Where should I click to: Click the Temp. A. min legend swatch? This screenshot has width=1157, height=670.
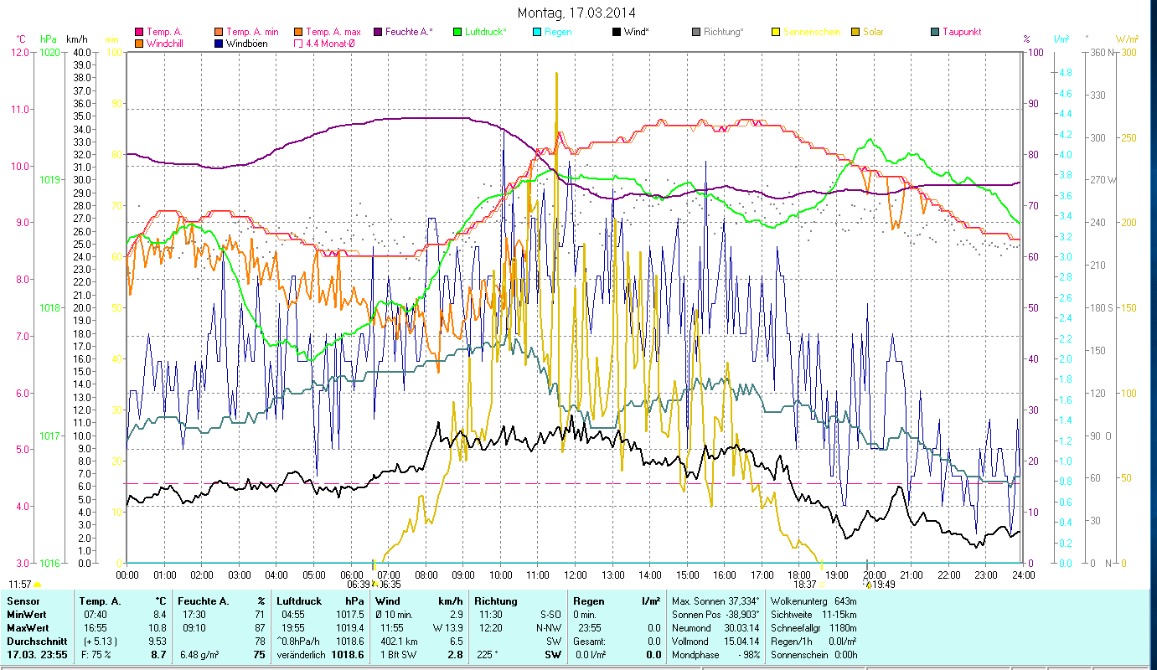[x=220, y=32]
